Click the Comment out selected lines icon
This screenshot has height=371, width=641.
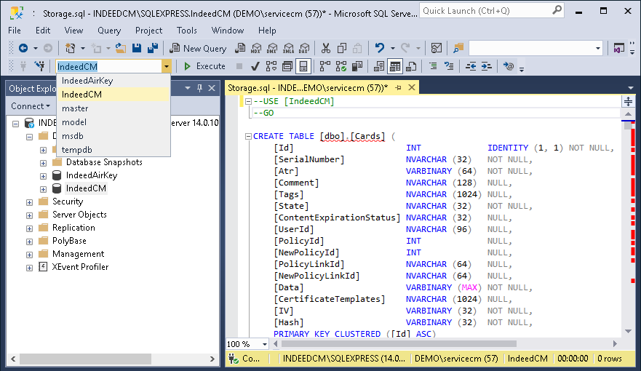click(433, 66)
